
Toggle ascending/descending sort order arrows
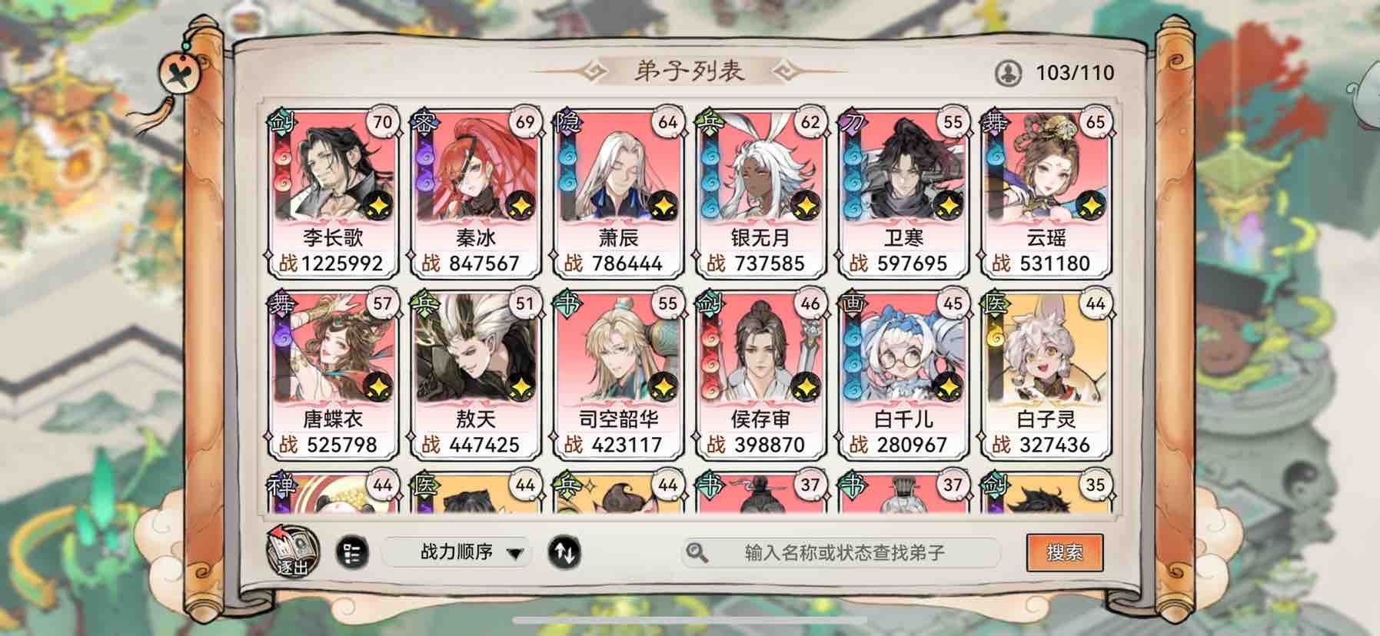[564, 552]
